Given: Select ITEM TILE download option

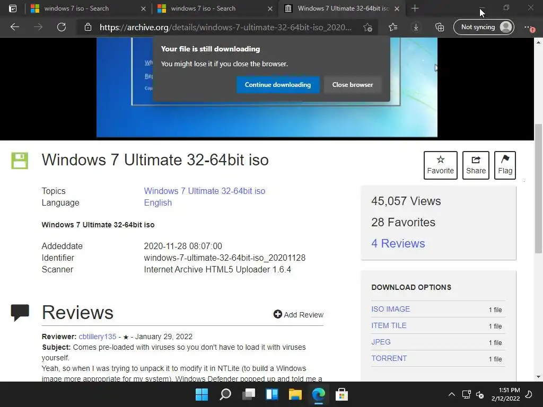Looking at the screenshot, I should click(389, 325).
